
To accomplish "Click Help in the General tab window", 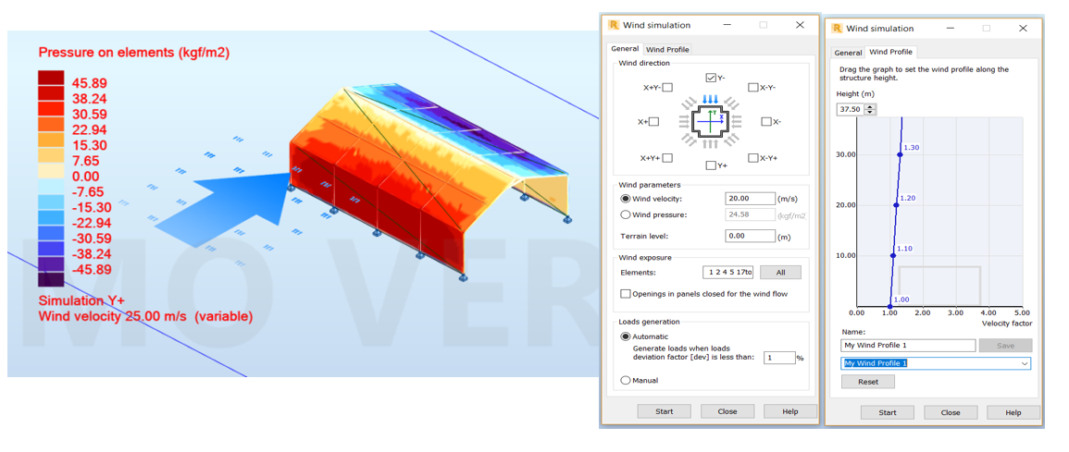I will [x=790, y=411].
